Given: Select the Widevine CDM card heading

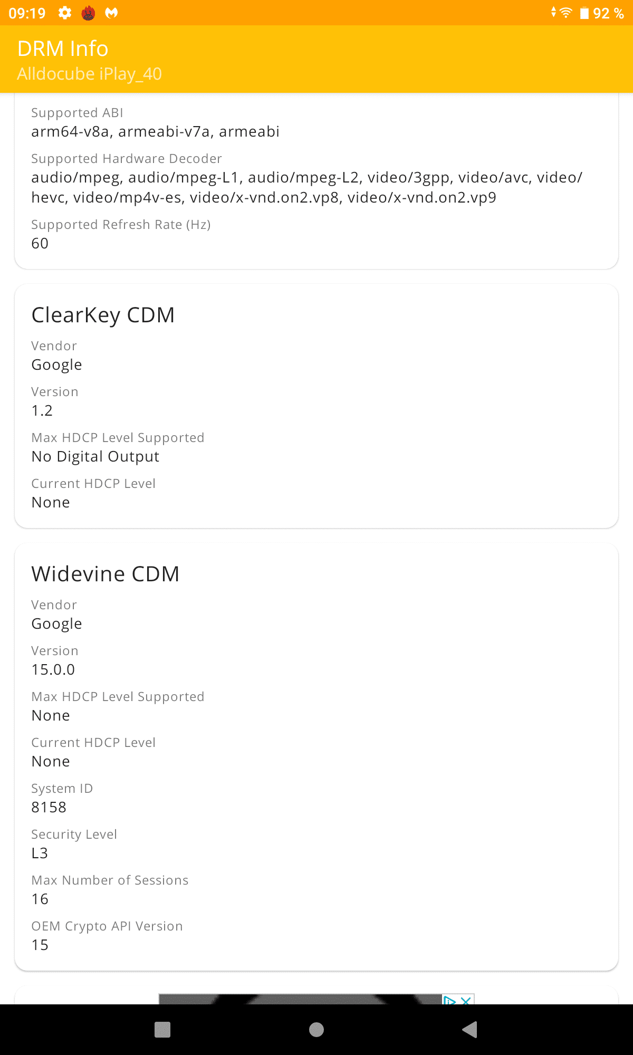Looking at the screenshot, I should [105, 574].
